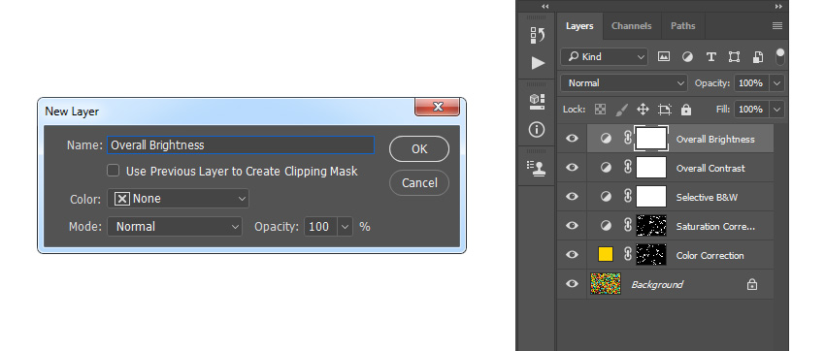Screen dimensions: 825x351
Task: Collapse Layers panel group double arrows
Action: tap(778, 7)
